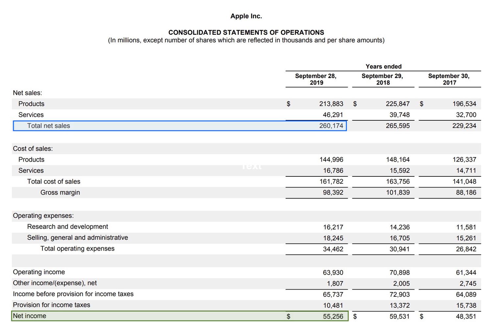This screenshot has height=322, width=493.
Task: Click the 2018 total cost of sales 163,756
Action: (x=398, y=182)
